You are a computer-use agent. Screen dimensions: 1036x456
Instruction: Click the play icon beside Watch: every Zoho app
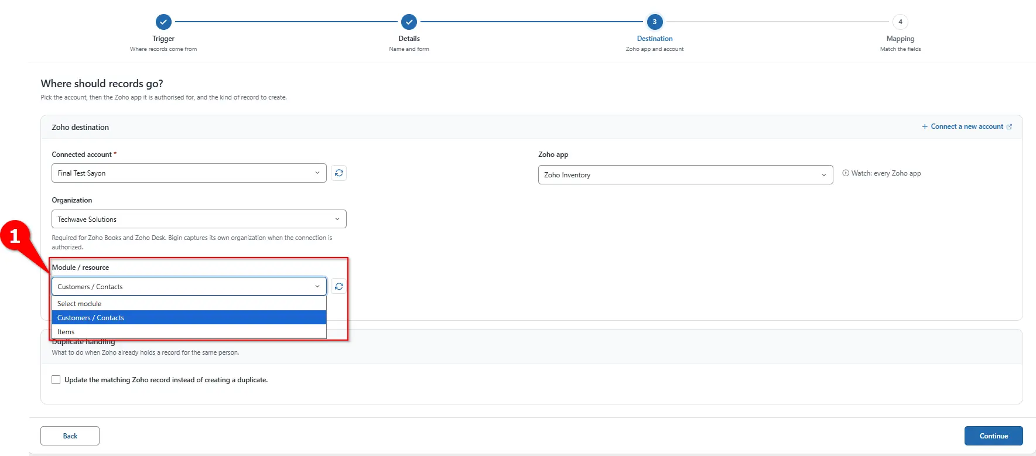pos(846,173)
